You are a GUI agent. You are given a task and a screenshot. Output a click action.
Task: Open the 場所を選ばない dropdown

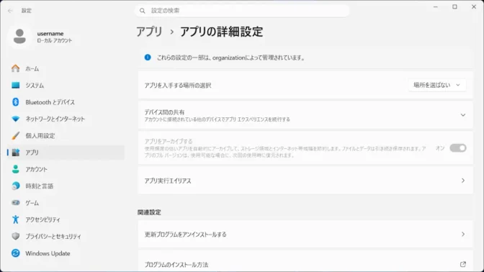coord(436,85)
